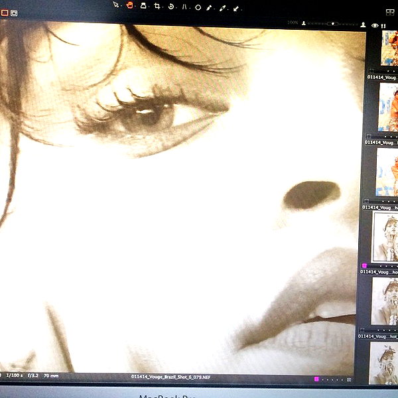Pick the Crop tool
The image size is (398, 398).
pos(157,7)
